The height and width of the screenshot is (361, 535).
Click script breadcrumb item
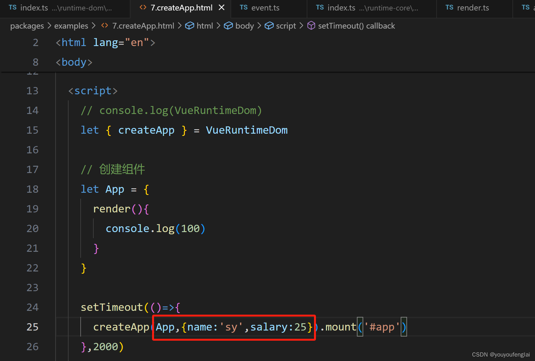[286, 26]
